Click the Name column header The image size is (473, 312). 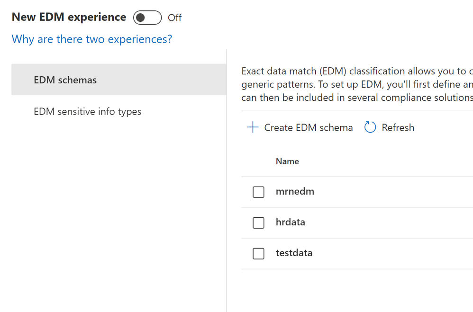[x=287, y=161]
